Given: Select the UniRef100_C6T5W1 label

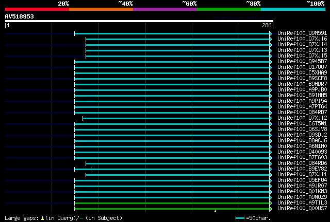Looking at the screenshot, I should 302,124.
